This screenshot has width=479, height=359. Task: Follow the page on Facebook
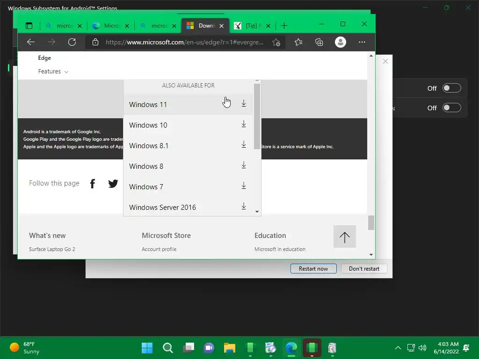point(93,183)
